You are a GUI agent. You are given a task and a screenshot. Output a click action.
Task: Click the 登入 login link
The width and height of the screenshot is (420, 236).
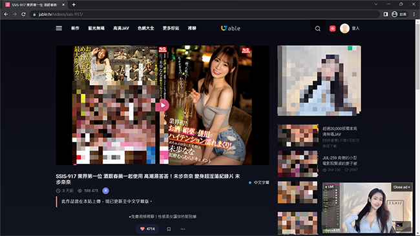coord(355,28)
